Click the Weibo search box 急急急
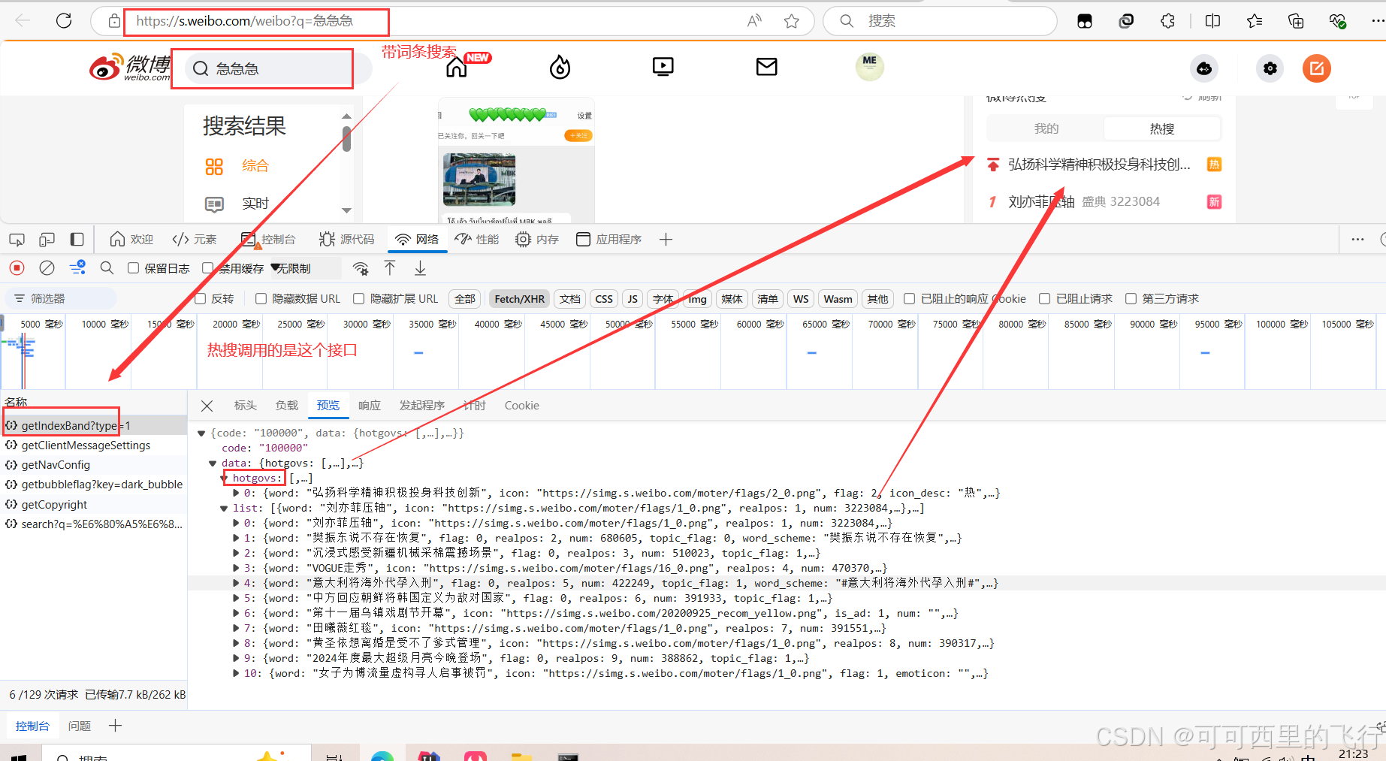The image size is (1386, 761). point(278,68)
